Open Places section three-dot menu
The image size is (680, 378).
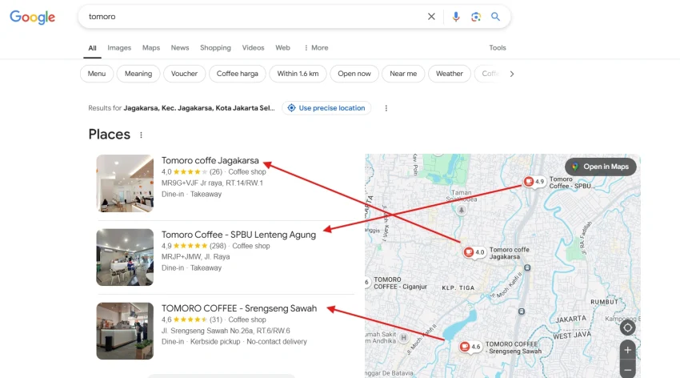(141, 135)
